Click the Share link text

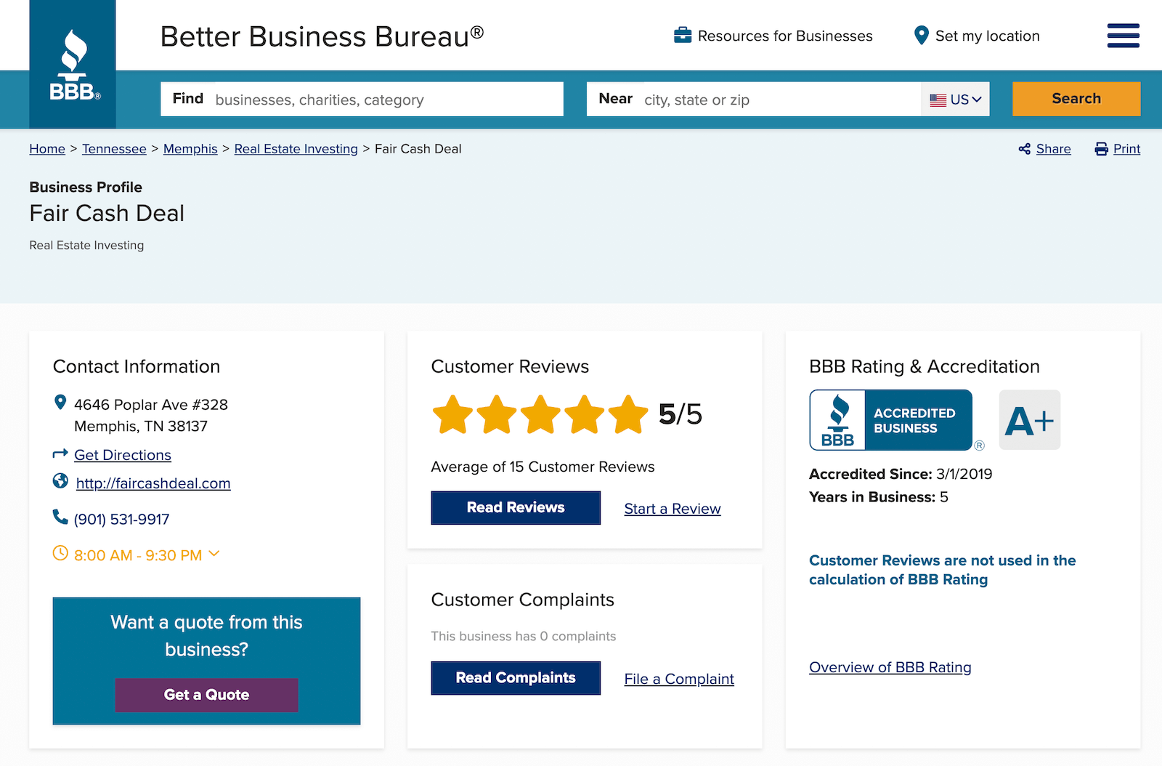pos(1053,149)
